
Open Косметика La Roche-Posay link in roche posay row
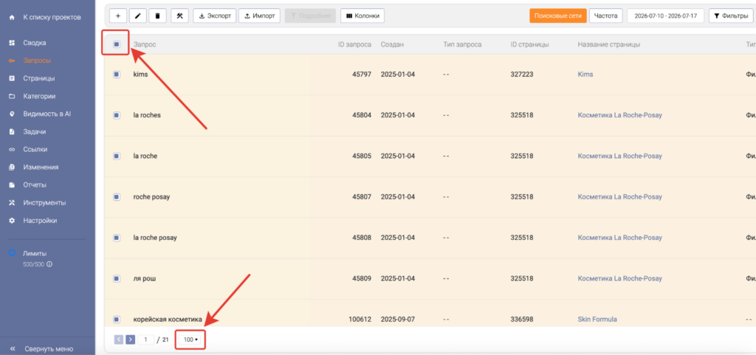tap(619, 197)
